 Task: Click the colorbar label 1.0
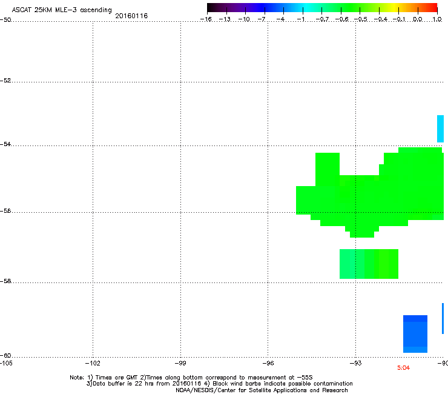[x=437, y=19]
